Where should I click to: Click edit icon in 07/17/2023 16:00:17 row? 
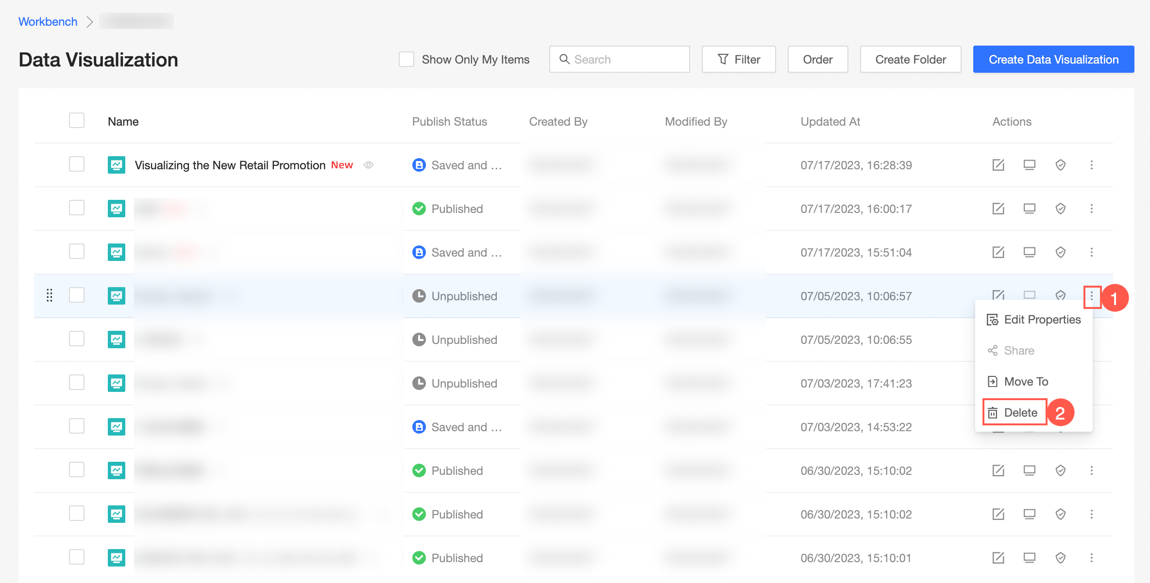(998, 209)
